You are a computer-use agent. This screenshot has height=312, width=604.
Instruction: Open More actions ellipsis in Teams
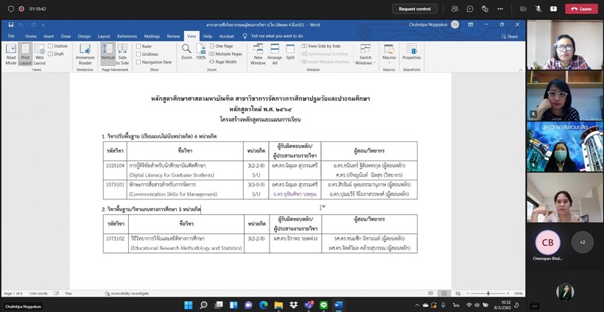[500, 9]
